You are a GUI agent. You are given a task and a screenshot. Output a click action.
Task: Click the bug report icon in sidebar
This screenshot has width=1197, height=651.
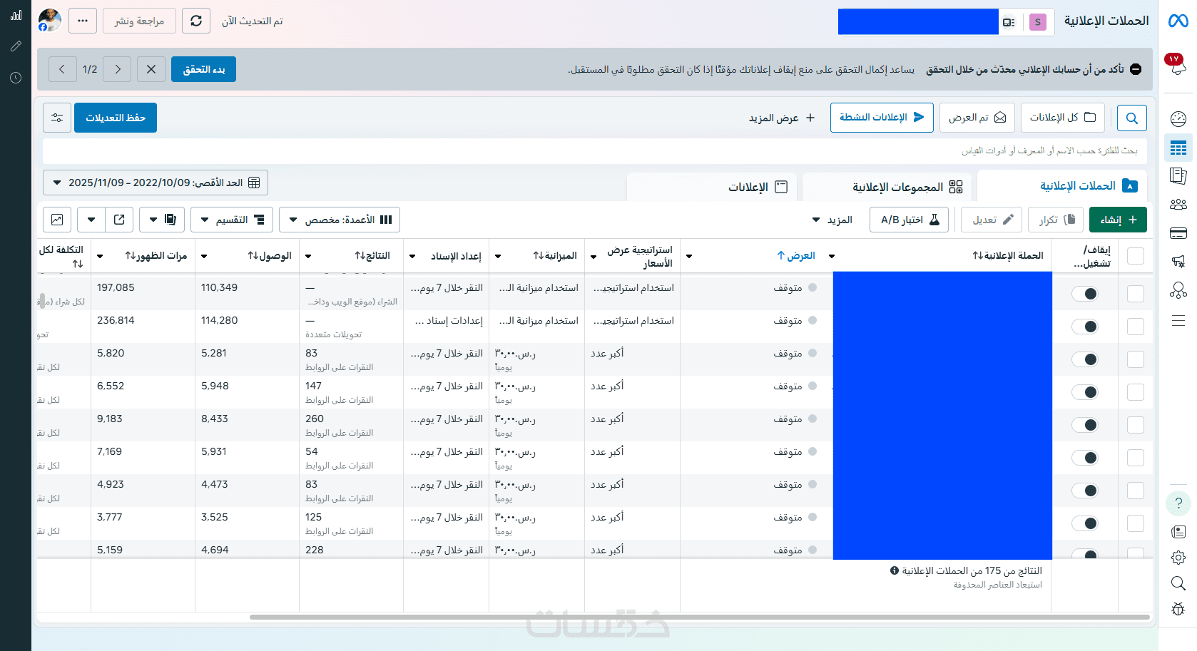pos(1178,610)
